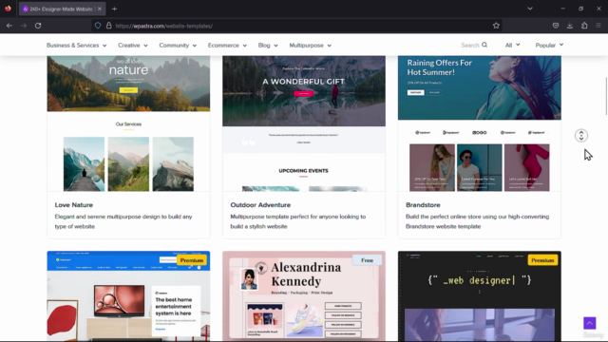Bookmark this page with the star
The width and height of the screenshot is (608, 342).
(496, 26)
